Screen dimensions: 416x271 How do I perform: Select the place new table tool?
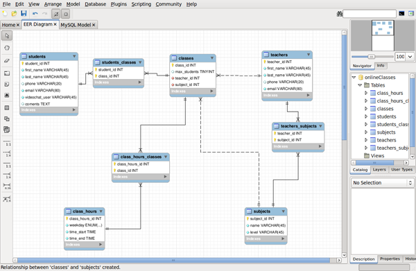coord(7,108)
